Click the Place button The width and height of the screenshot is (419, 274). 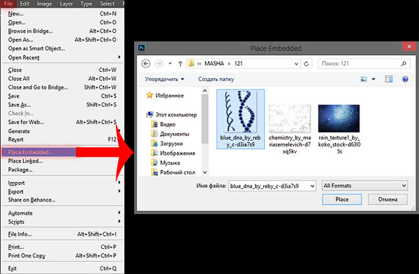click(x=342, y=199)
